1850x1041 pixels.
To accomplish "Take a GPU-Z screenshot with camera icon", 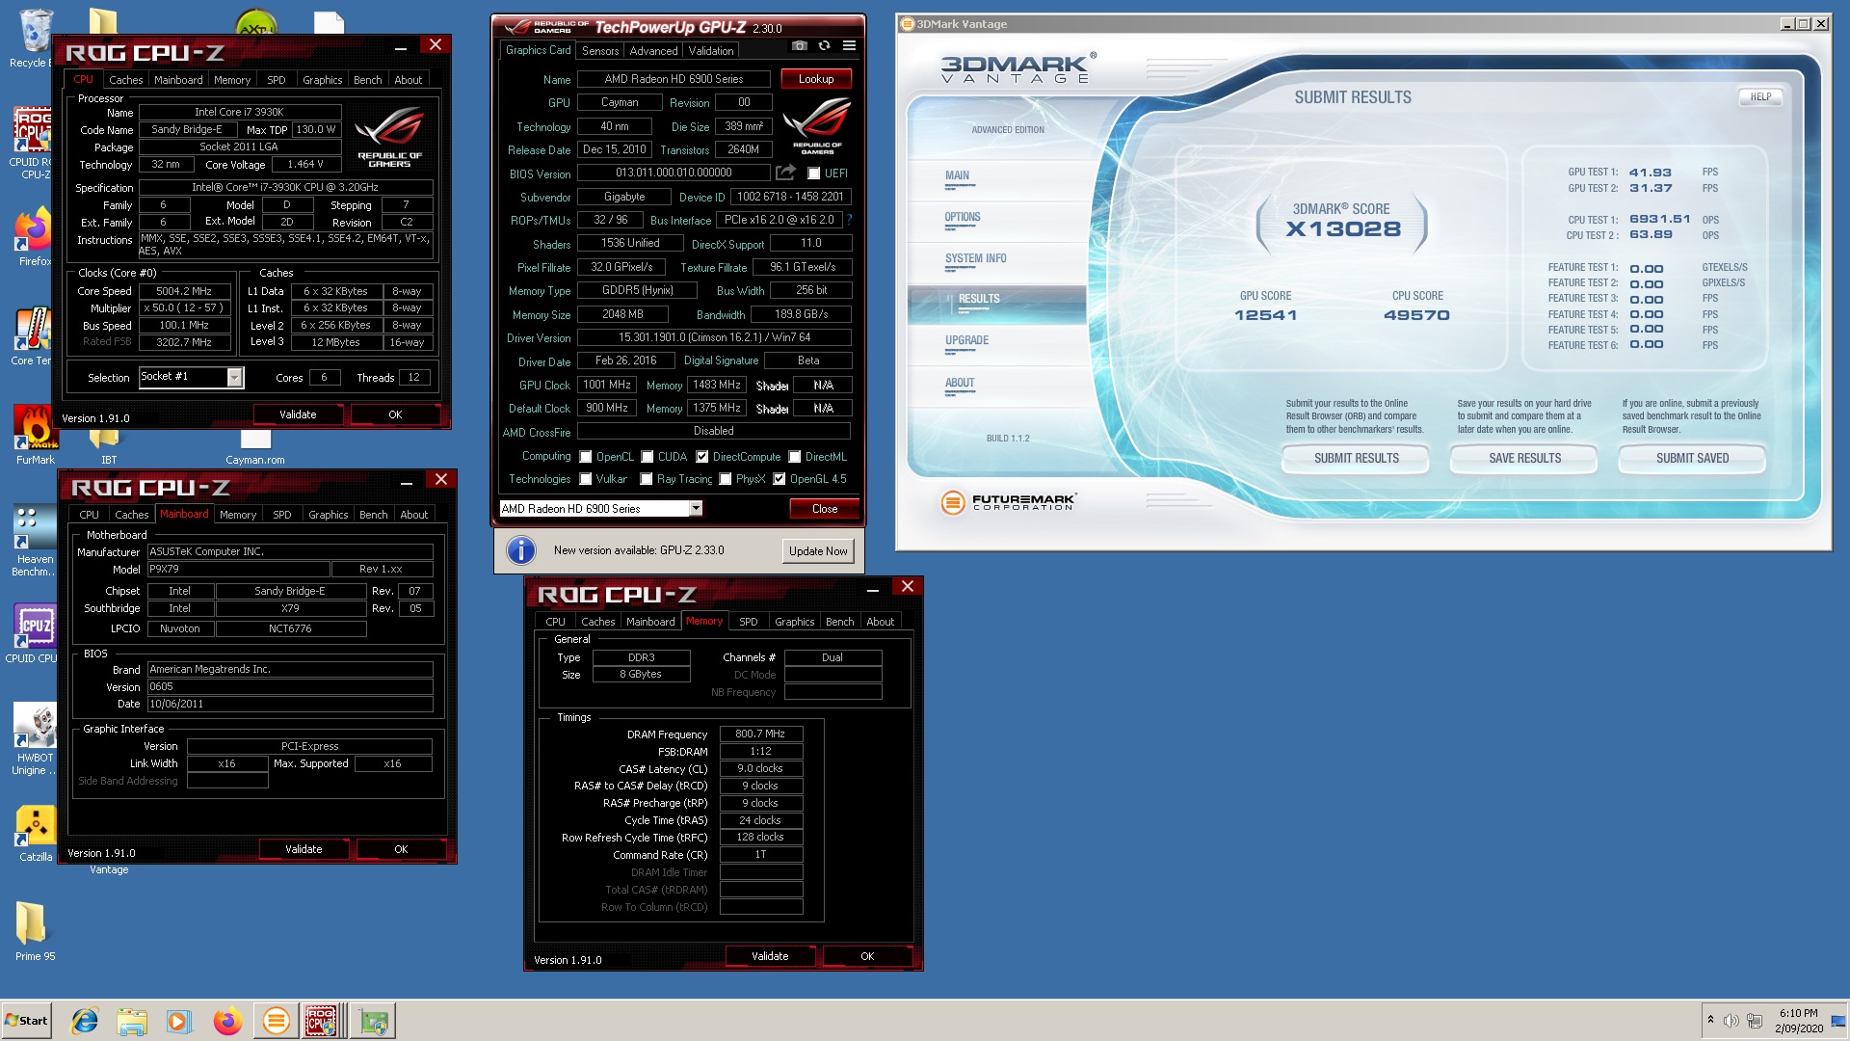I will tap(799, 45).
